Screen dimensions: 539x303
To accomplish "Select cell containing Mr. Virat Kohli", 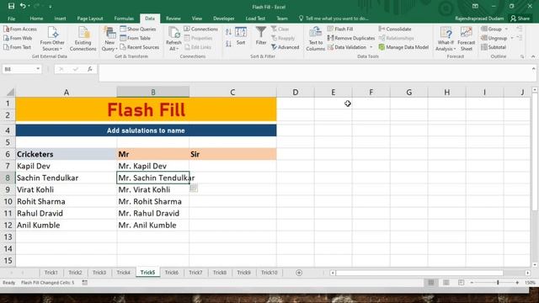I will (153, 189).
